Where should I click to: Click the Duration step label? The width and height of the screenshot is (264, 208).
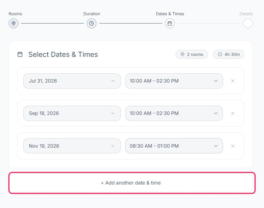pyautogui.click(x=92, y=14)
